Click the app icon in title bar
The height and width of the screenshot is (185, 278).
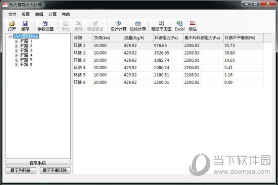(5, 5)
